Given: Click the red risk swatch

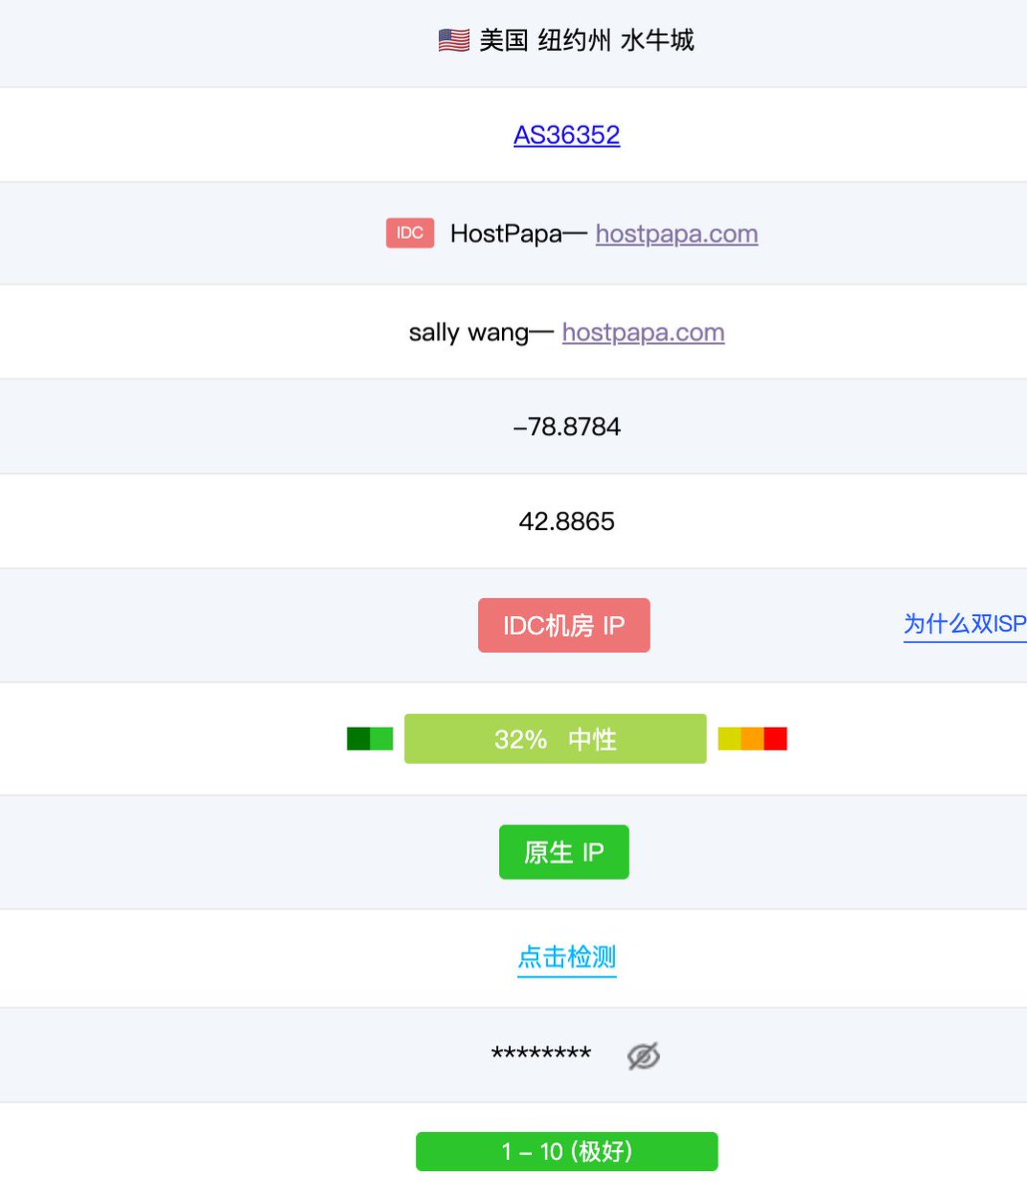Looking at the screenshot, I should point(775,739).
